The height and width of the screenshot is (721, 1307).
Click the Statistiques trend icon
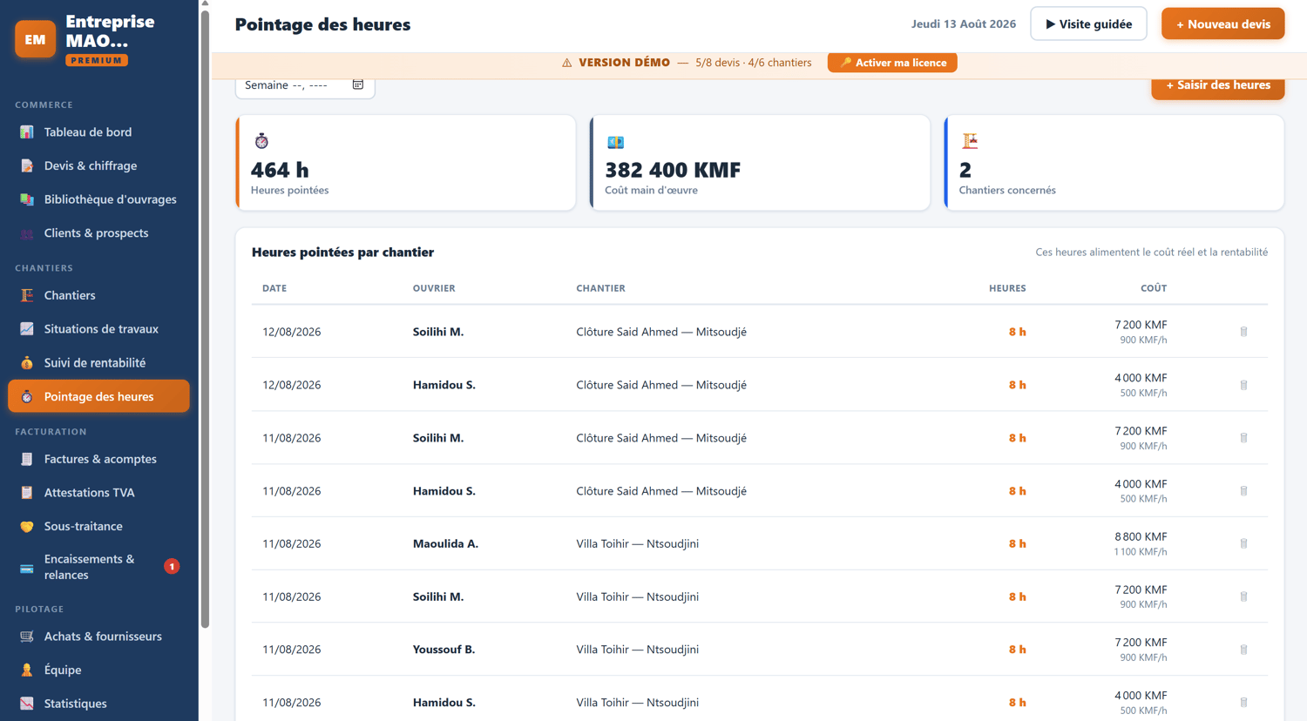coord(27,704)
